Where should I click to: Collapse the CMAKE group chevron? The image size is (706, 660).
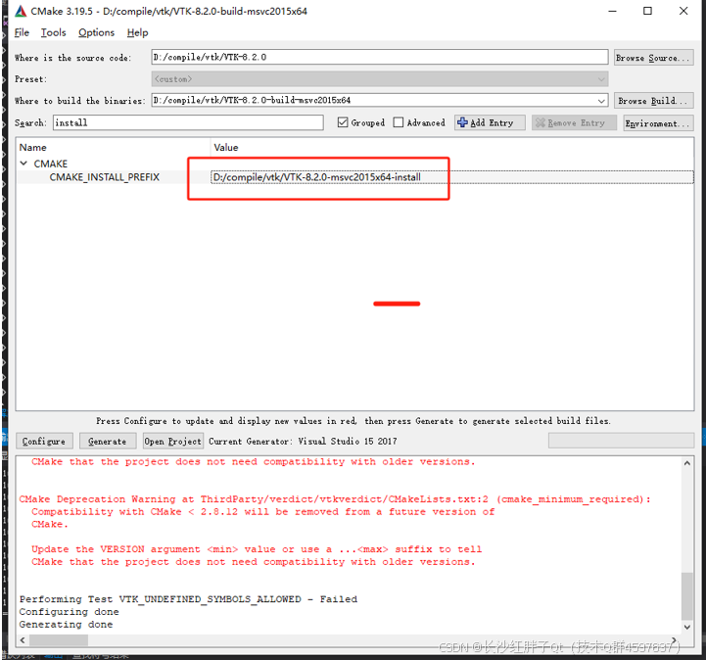pos(24,163)
